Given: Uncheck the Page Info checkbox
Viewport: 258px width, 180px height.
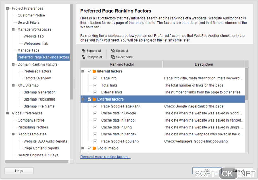Looking at the screenshot, I should pyautogui.click(x=95, y=78).
